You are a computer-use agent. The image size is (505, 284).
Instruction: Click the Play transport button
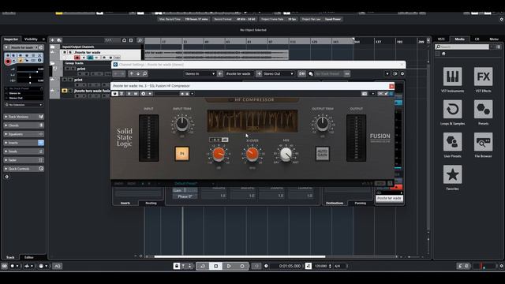pyautogui.click(x=229, y=266)
